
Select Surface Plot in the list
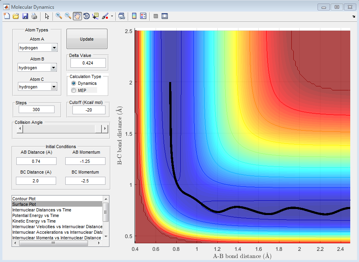(x=57, y=204)
